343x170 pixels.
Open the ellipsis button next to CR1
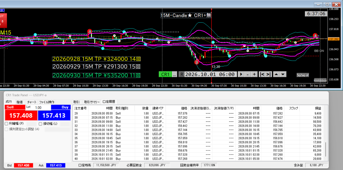coord(174,74)
